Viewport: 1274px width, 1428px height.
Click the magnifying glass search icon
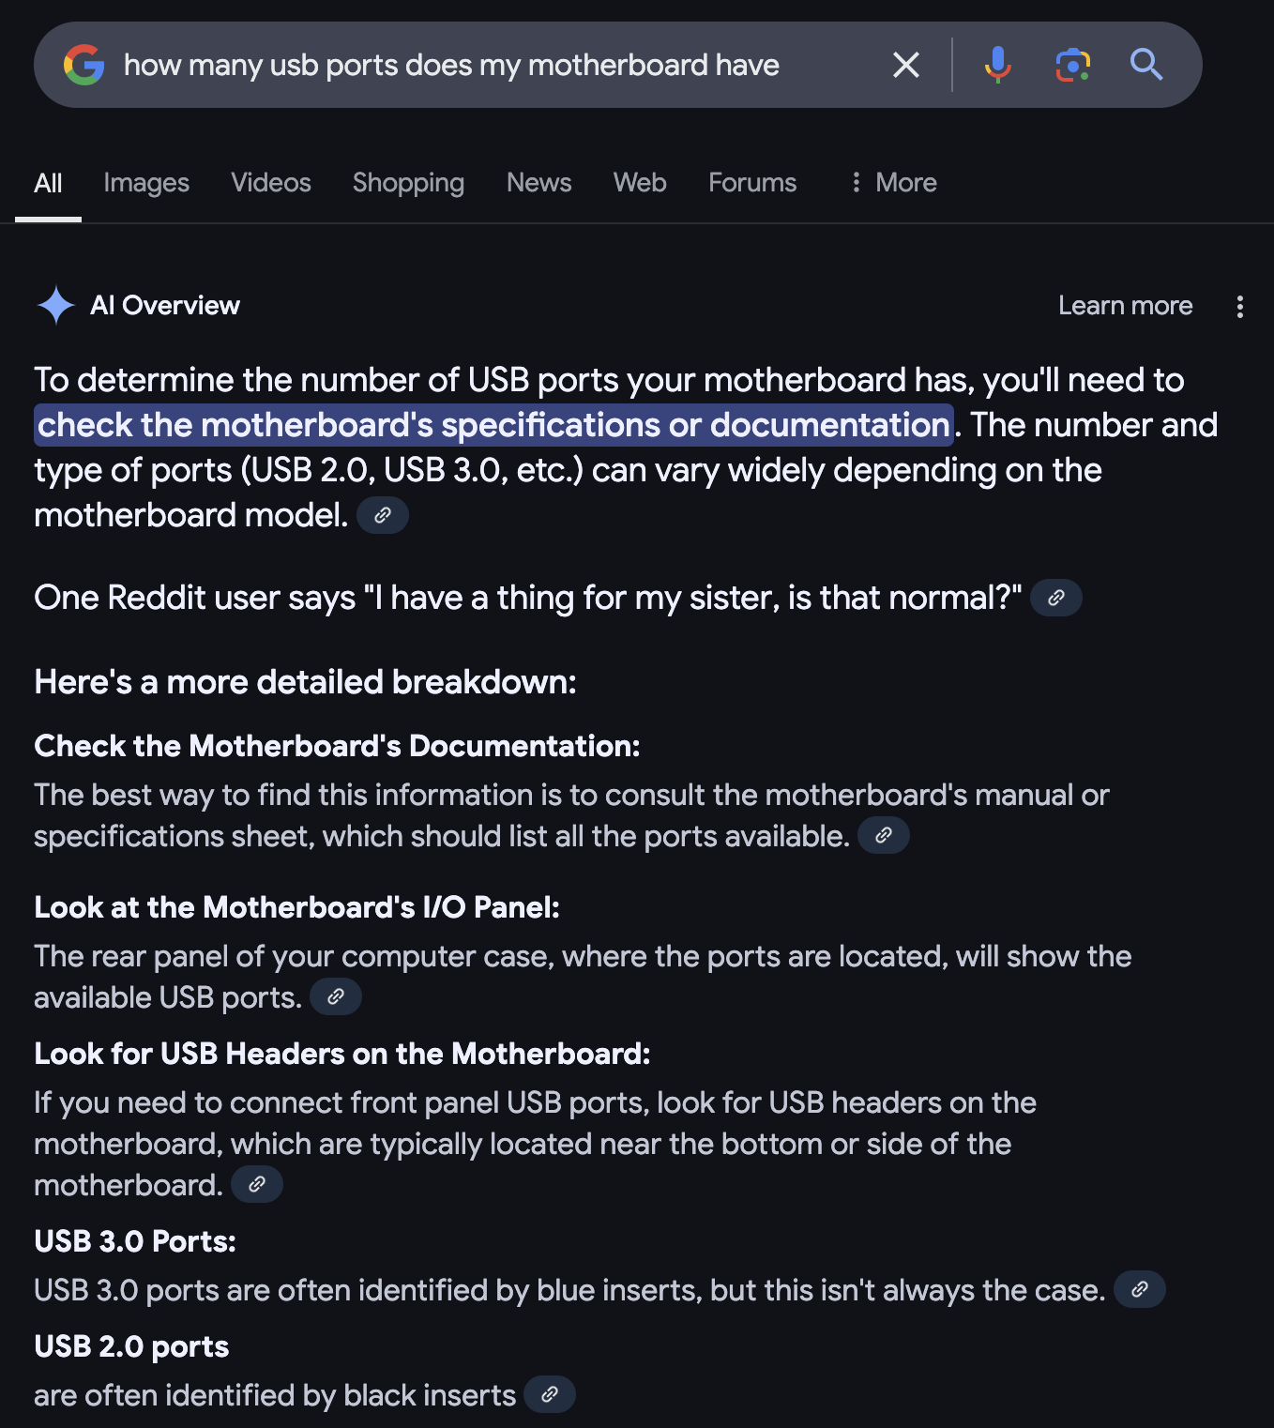[x=1146, y=65]
